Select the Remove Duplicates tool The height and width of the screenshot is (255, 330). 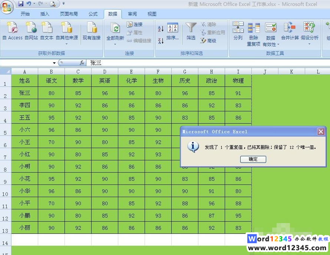(x=254, y=34)
